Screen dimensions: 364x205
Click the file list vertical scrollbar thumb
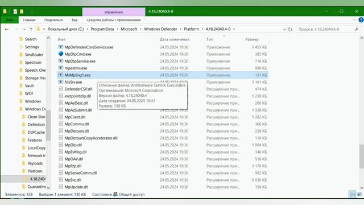click(362, 157)
